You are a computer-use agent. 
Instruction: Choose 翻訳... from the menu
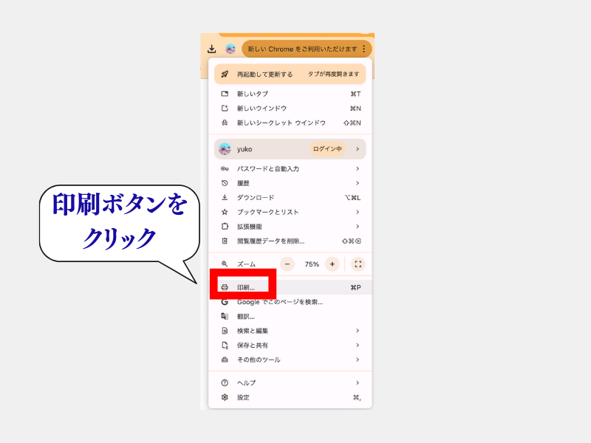click(246, 316)
